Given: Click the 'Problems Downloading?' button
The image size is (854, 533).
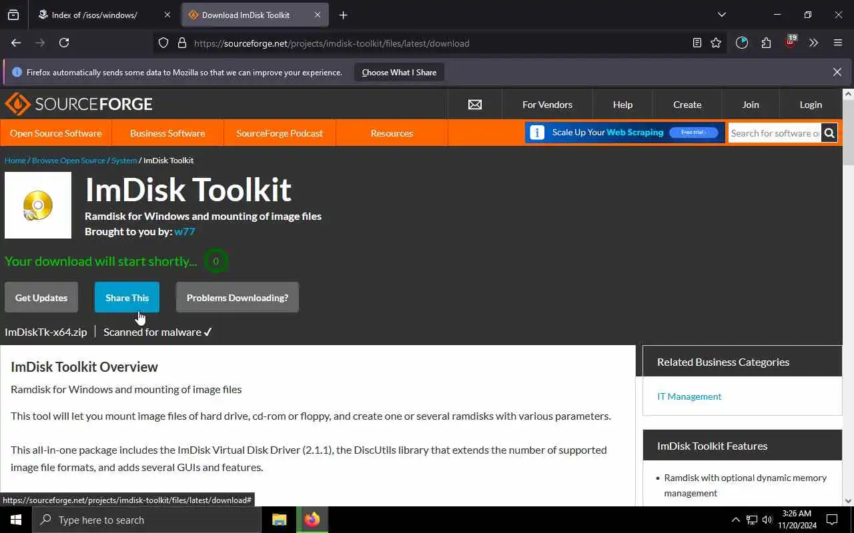Looking at the screenshot, I should (238, 298).
